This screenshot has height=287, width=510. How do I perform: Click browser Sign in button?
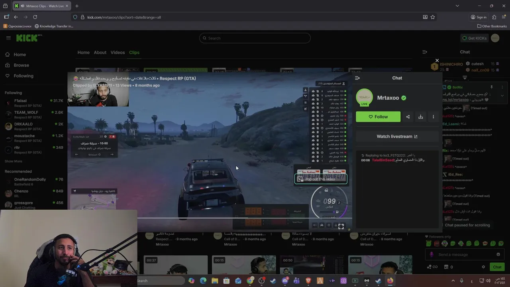pyautogui.click(x=479, y=17)
